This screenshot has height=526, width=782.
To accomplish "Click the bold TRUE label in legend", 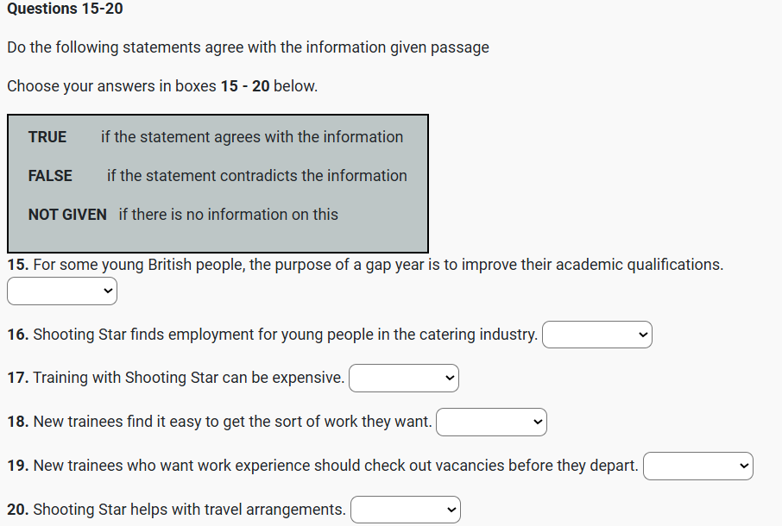I will point(47,137).
